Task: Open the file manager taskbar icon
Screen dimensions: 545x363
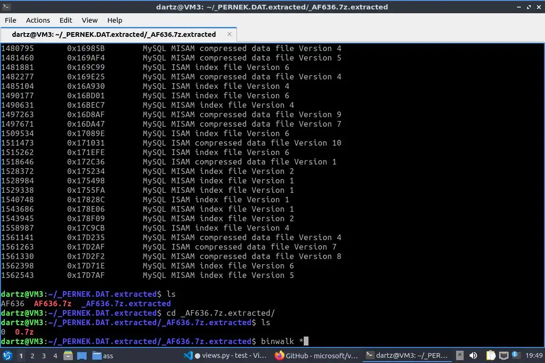Action: (68, 355)
